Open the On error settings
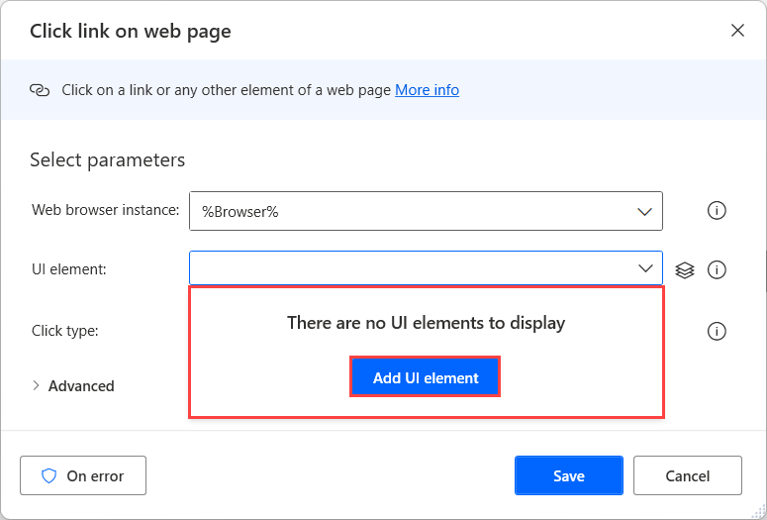This screenshot has width=767, height=520. click(x=83, y=475)
